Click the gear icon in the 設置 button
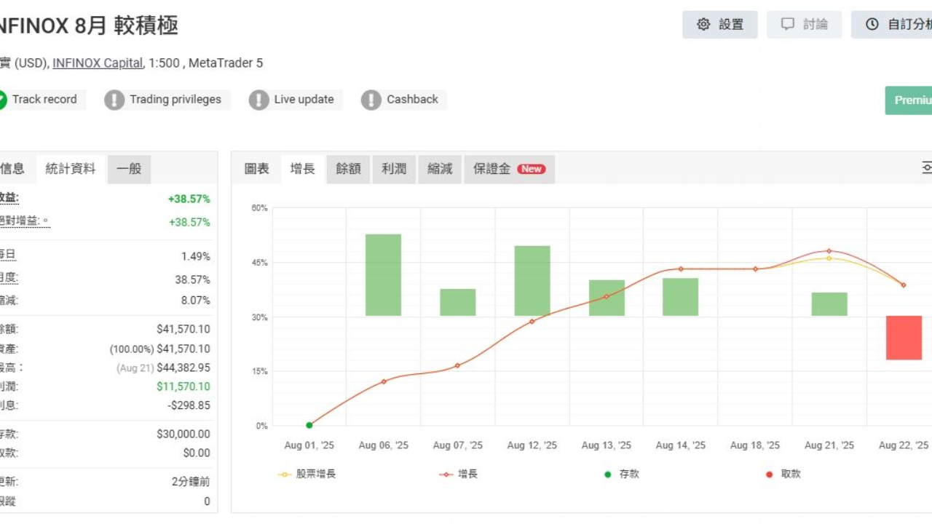This screenshot has height=524, width=932. (703, 25)
